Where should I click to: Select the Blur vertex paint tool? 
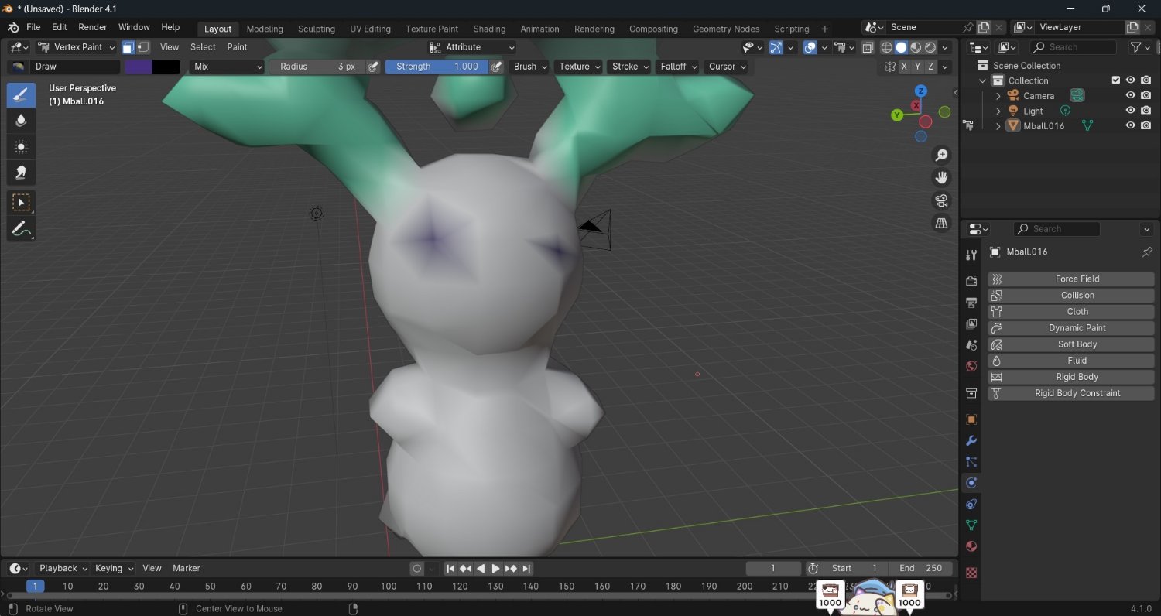click(x=21, y=120)
